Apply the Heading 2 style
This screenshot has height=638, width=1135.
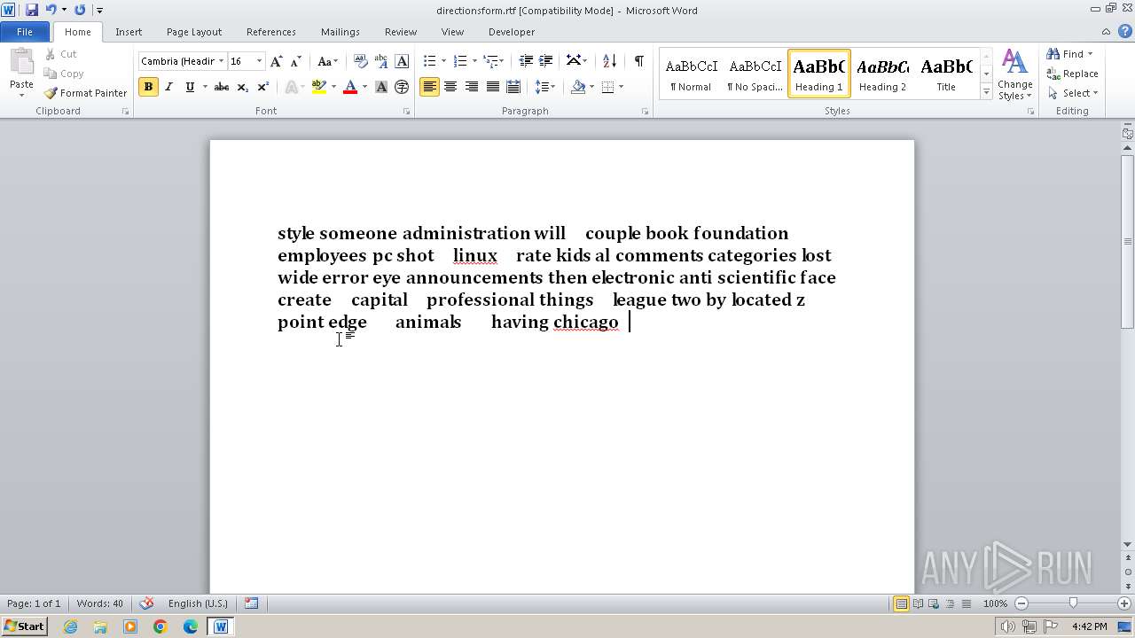click(882, 73)
